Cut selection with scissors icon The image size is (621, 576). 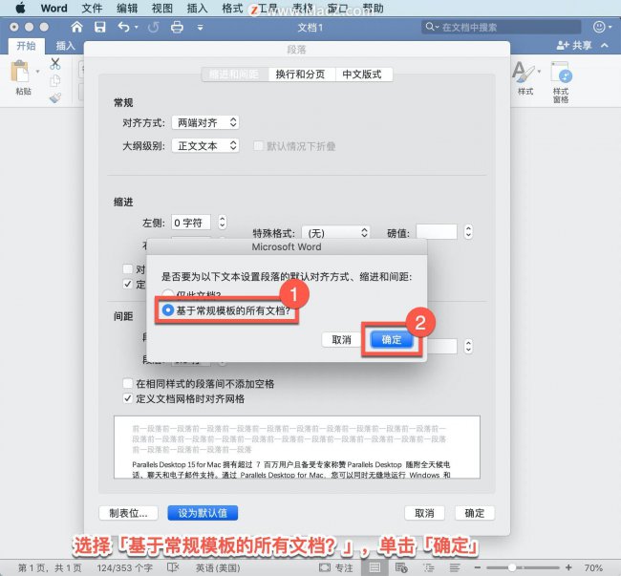(x=55, y=64)
